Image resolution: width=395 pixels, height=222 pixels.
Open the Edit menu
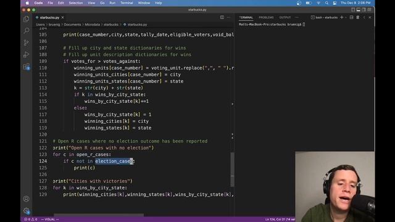60,3
